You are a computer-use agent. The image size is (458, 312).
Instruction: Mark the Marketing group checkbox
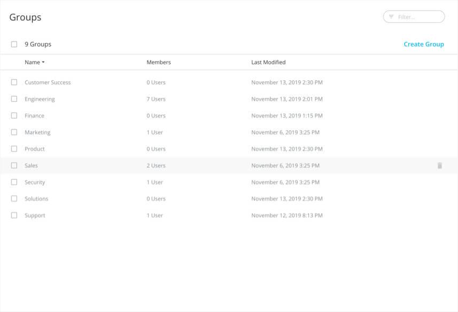(x=14, y=132)
